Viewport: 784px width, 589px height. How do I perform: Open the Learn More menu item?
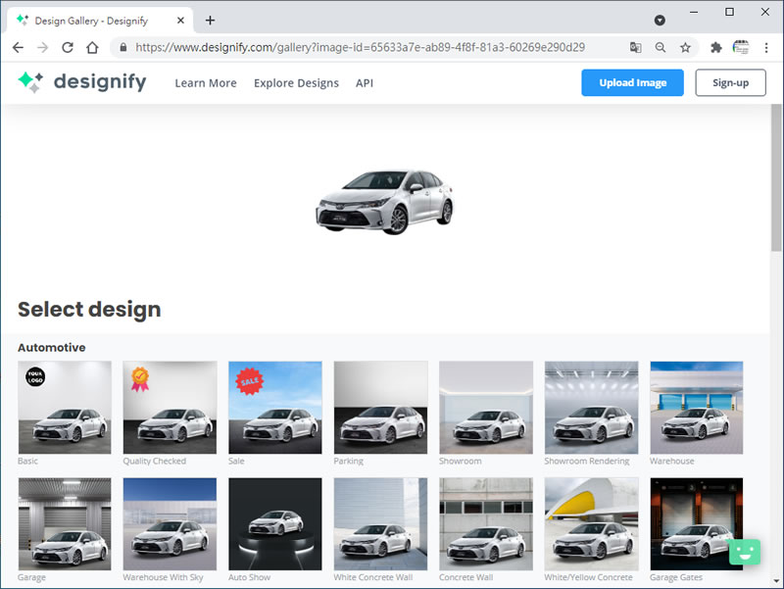[x=206, y=83]
